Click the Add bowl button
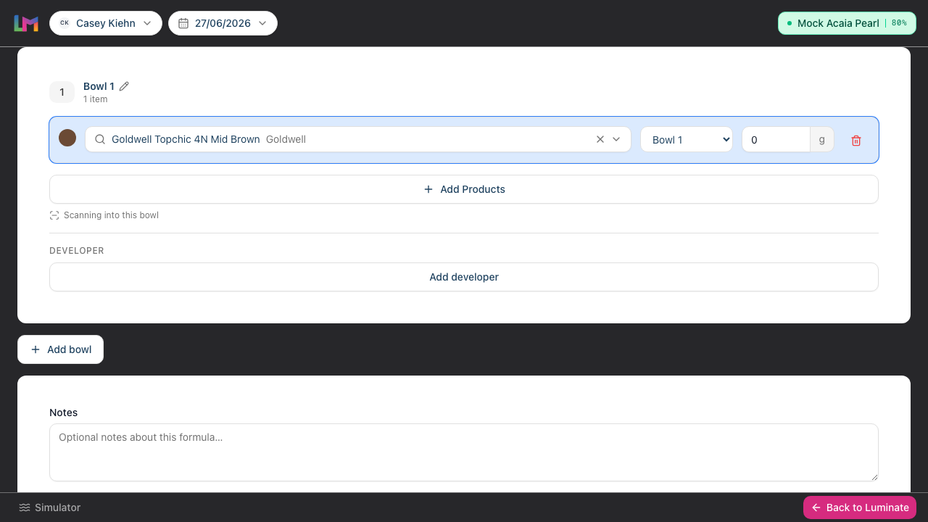Image resolution: width=928 pixels, height=522 pixels. click(60, 349)
